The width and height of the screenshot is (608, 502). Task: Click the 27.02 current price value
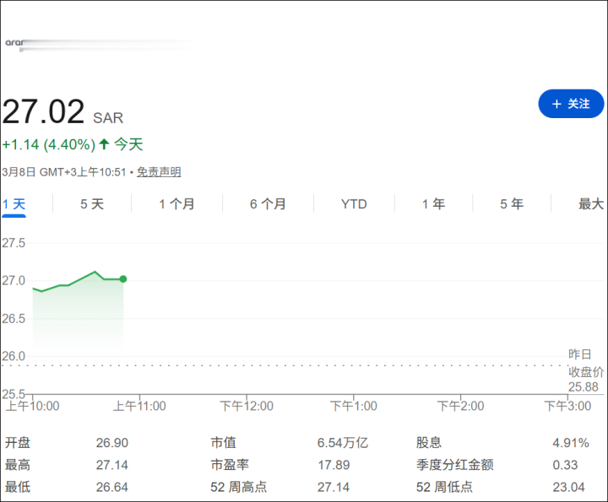coord(43,111)
